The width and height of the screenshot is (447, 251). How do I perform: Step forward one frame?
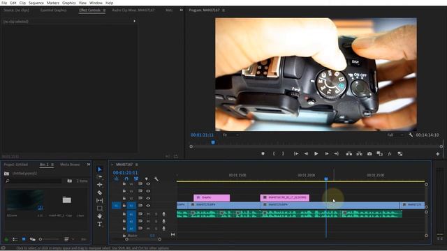(326, 153)
